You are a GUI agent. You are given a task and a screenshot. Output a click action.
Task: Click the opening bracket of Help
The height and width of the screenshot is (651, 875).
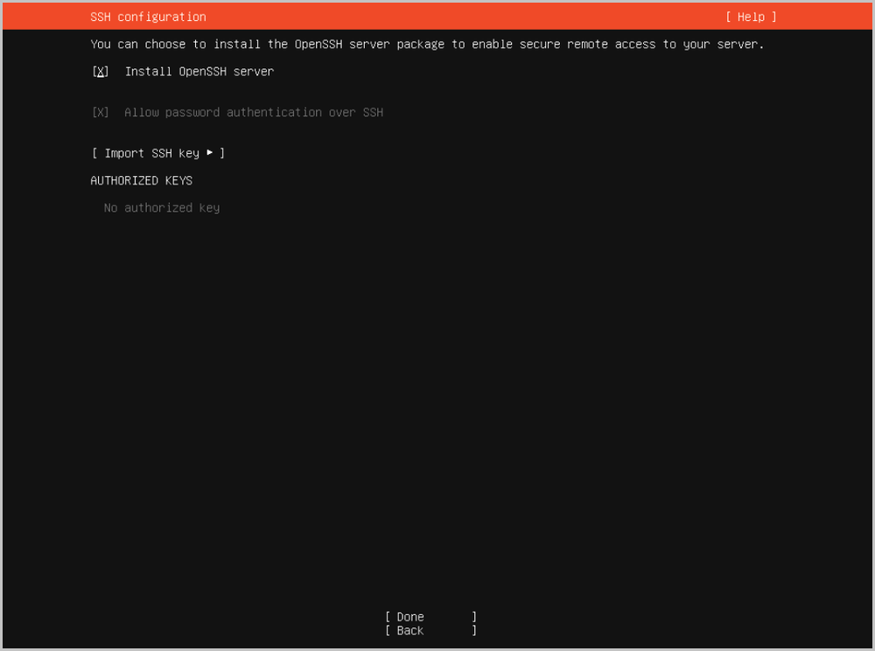[x=728, y=17]
